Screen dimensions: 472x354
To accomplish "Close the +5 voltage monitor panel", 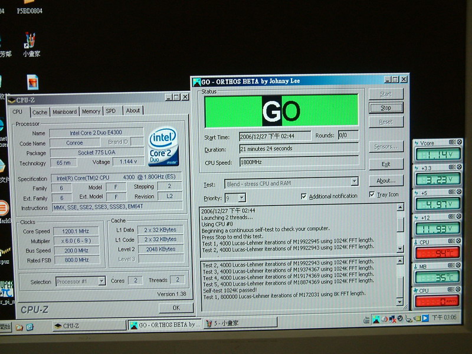I will tap(460, 191).
